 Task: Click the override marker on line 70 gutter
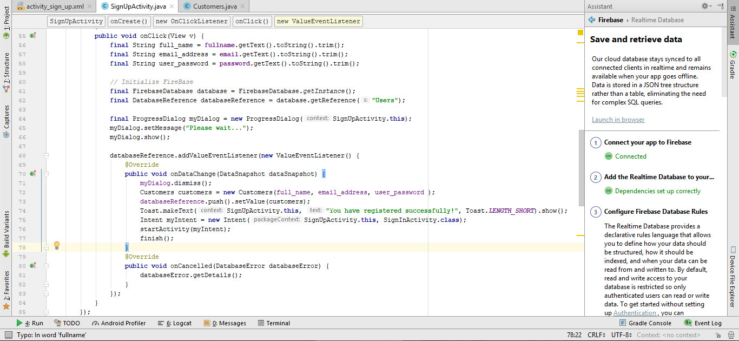click(x=33, y=173)
